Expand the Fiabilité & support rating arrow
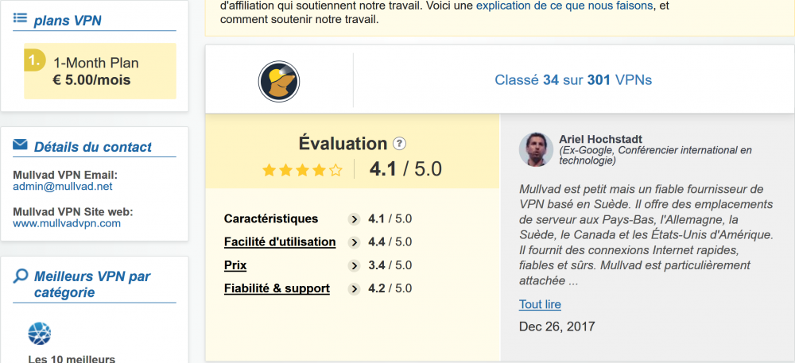Viewport: 795px width, 363px height. tap(355, 288)
